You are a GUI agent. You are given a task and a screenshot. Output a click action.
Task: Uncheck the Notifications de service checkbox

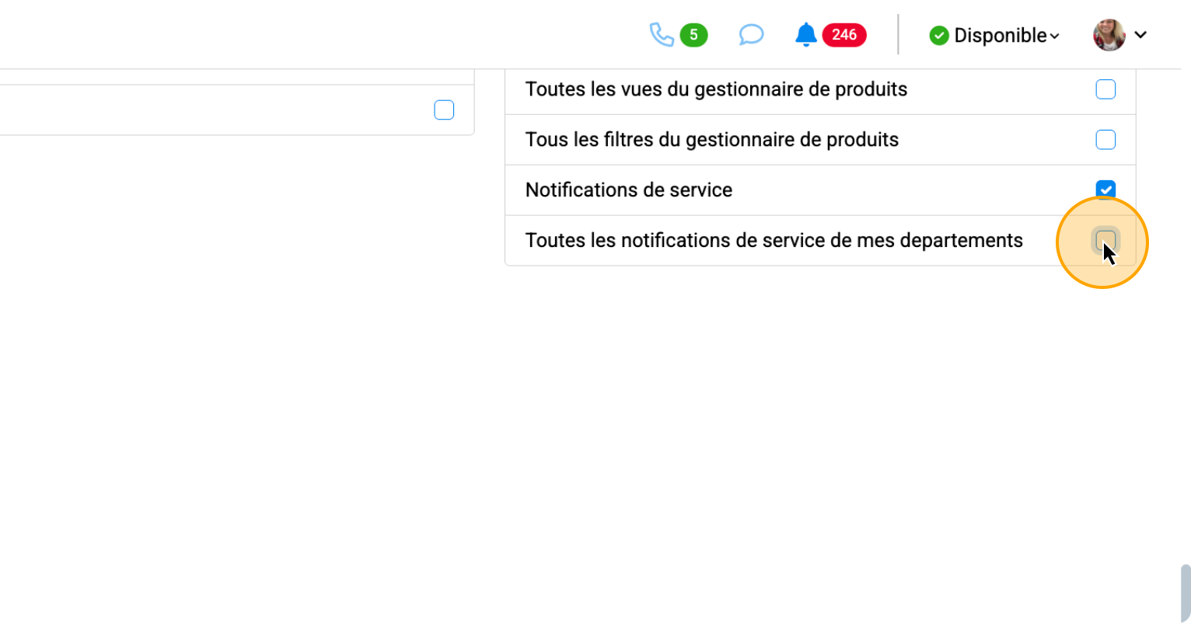pos(1105,190)
